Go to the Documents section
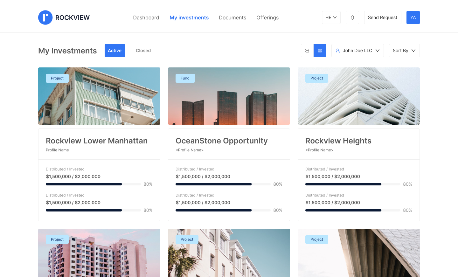This screenshot has height=277, width=458. (x=232, y=17)
